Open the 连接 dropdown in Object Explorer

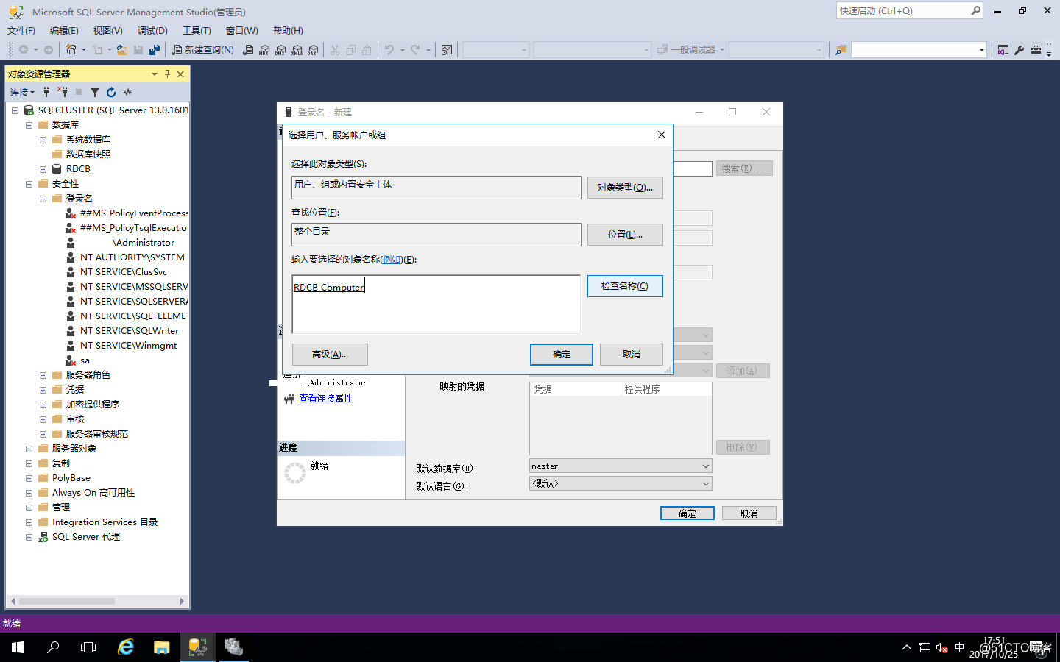point(22,92)
